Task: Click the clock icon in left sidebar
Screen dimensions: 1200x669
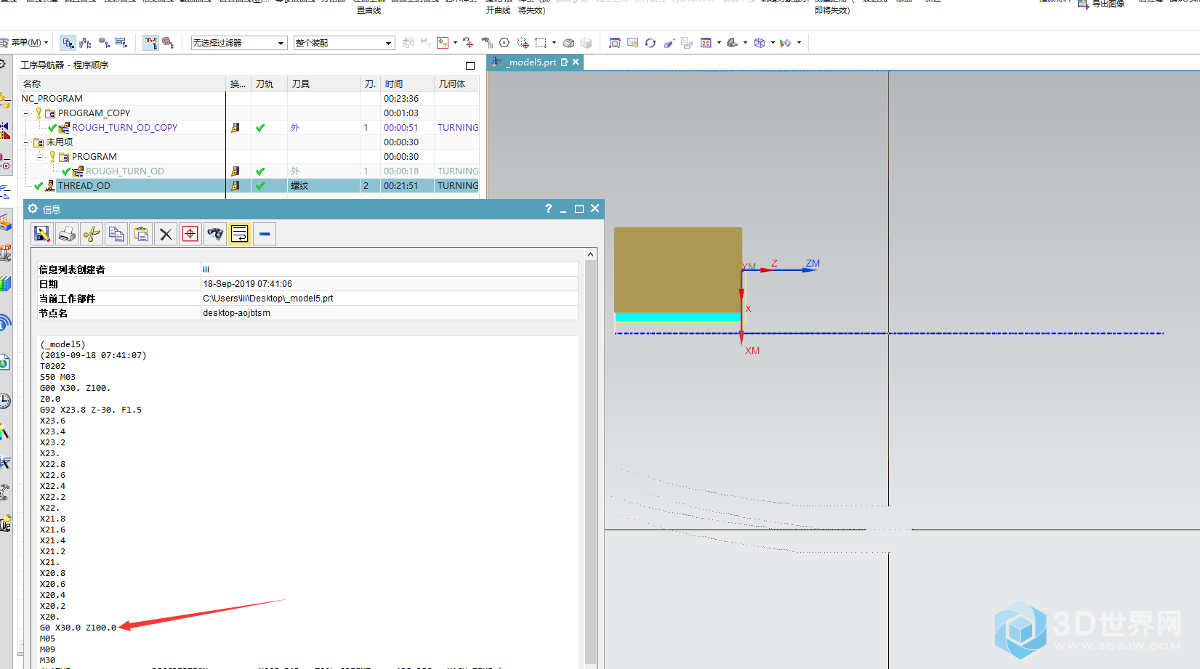Action: [x=4, y=400]
